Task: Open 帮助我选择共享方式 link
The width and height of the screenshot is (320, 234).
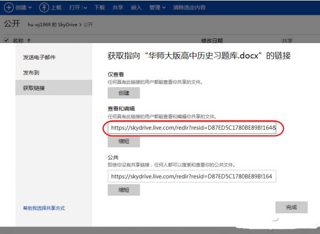Action: (44, 208)
